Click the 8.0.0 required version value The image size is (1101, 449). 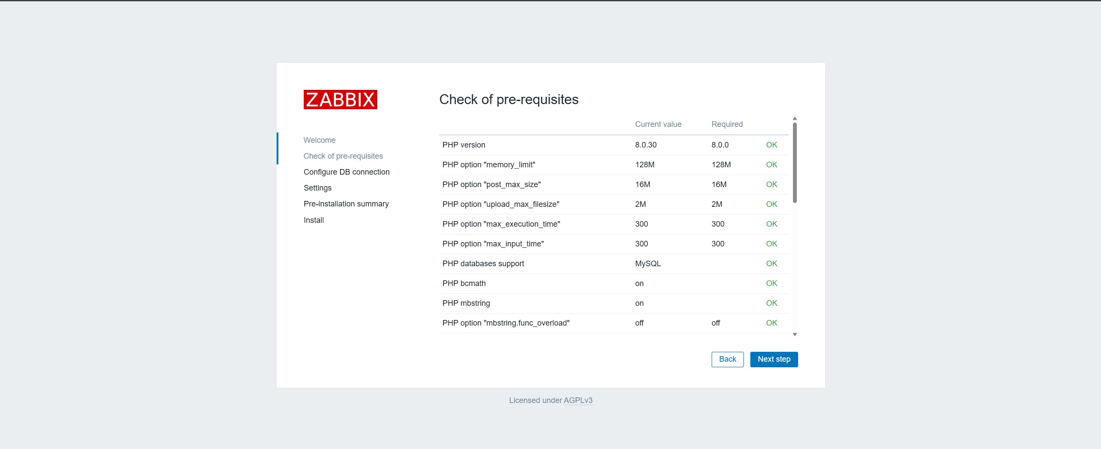pyautogui.click(x=720, y=145)
